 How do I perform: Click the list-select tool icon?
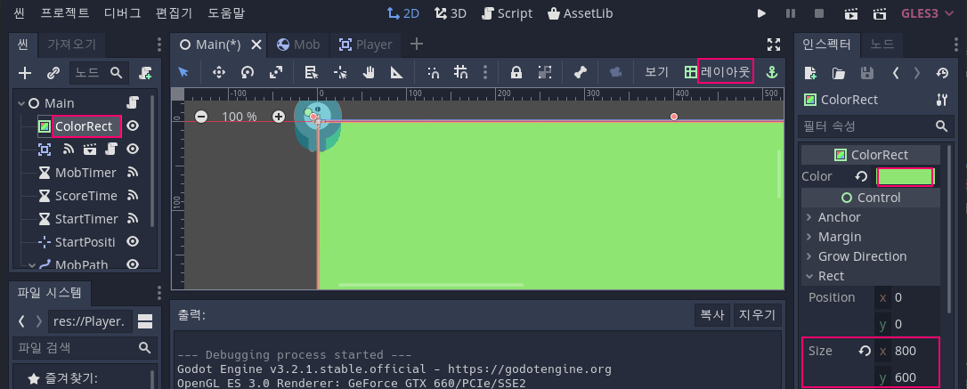[x=312, y=72]
